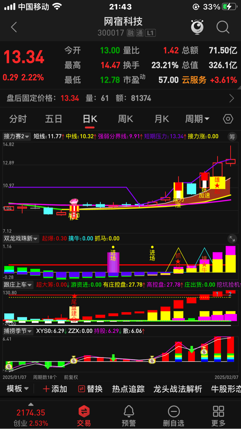
Task: Tap the 删自选 remove-favorite icon
Action: pos(174,416)
